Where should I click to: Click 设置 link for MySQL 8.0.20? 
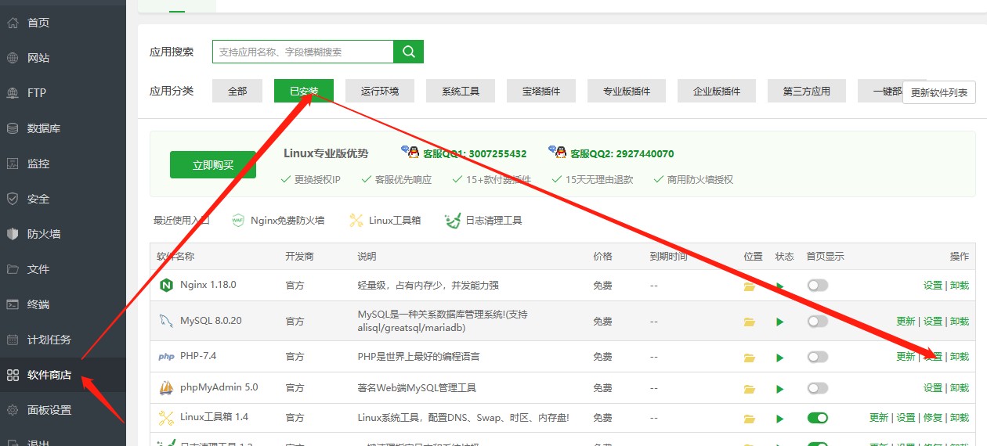pos(933,321)
